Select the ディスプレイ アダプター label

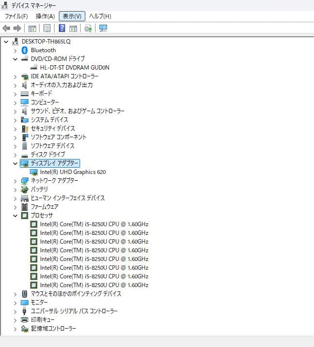pos(55,163)
